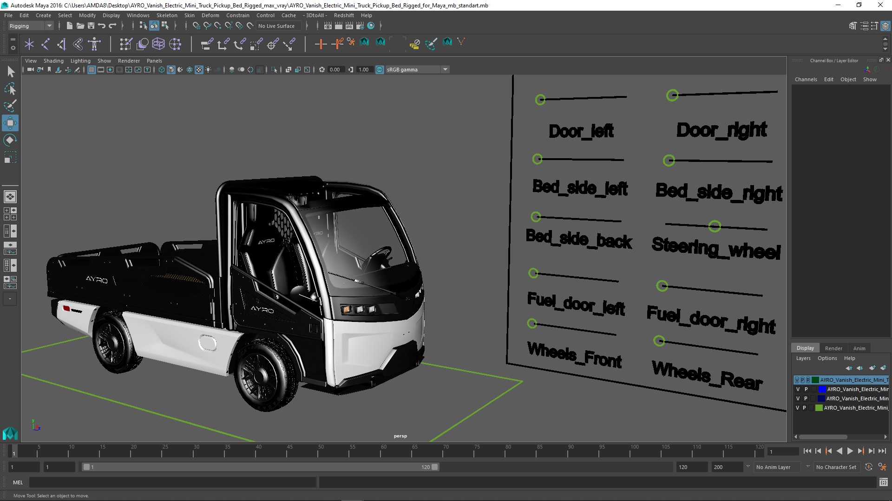
Task: Toggle visibility V of the bright blue layer
Action: coord(798,389)
